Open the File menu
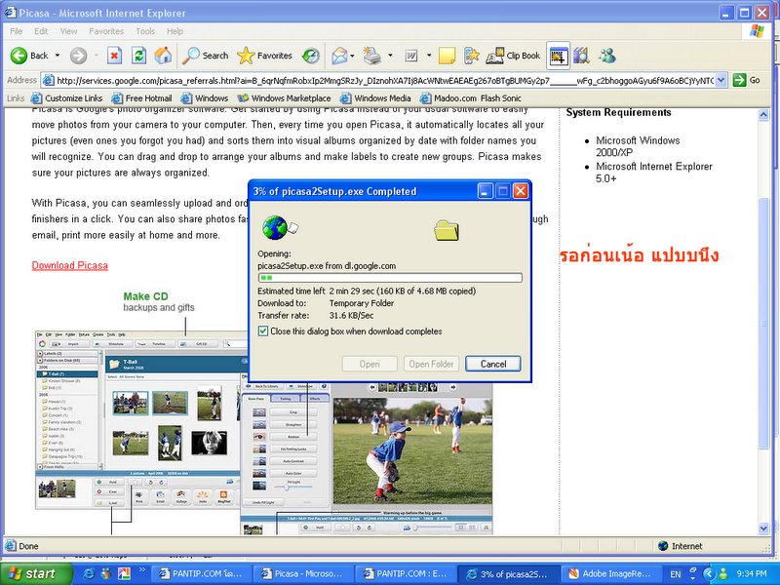 click(16, 31)
